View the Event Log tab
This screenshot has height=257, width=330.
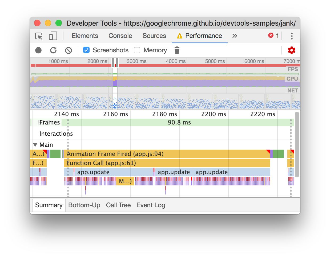[x=151, y=205]
